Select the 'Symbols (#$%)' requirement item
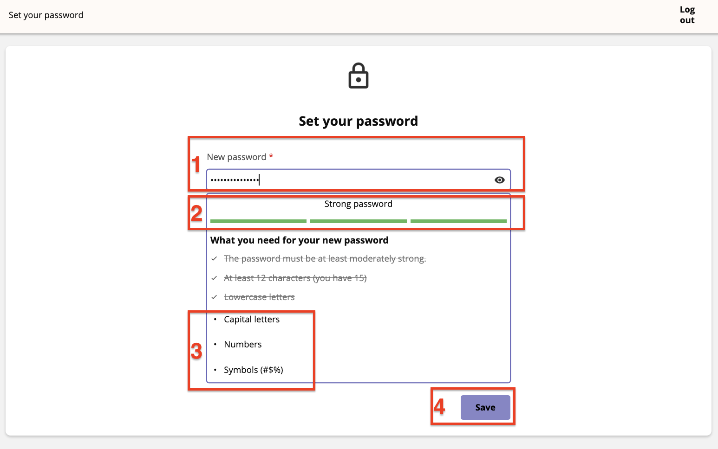The height and width of the screenshot is (449, 718). point(254,370)
